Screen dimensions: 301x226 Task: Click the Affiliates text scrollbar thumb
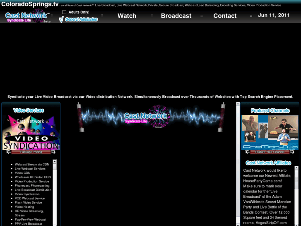(296, 180)
